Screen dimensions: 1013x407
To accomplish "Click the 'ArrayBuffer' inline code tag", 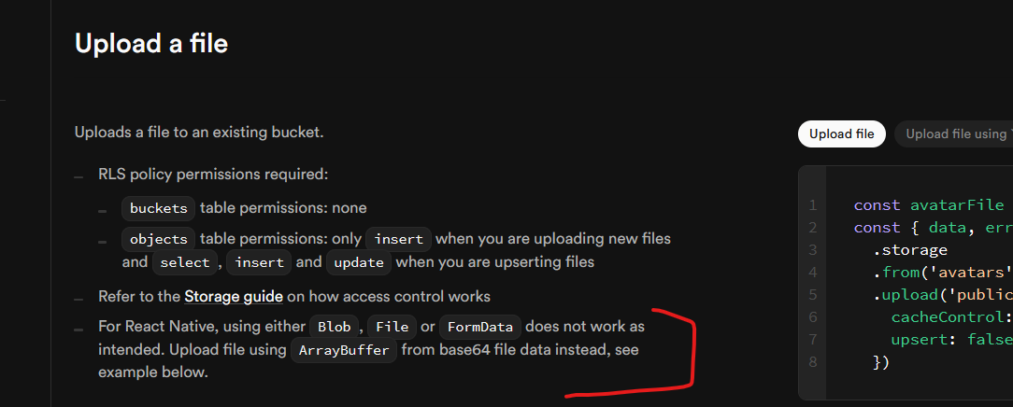I will click(345, 351).
